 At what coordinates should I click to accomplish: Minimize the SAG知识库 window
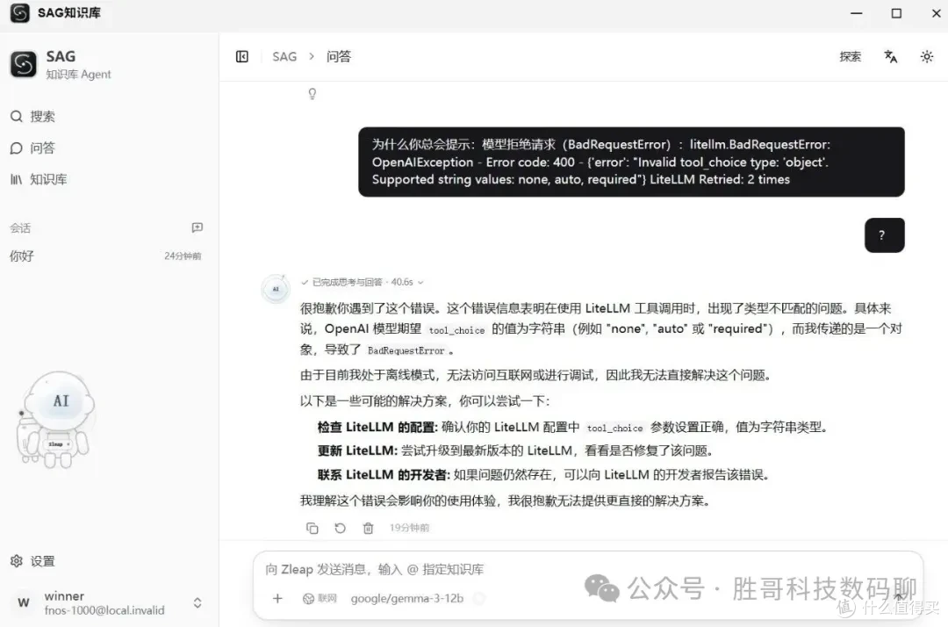point(857,12)
